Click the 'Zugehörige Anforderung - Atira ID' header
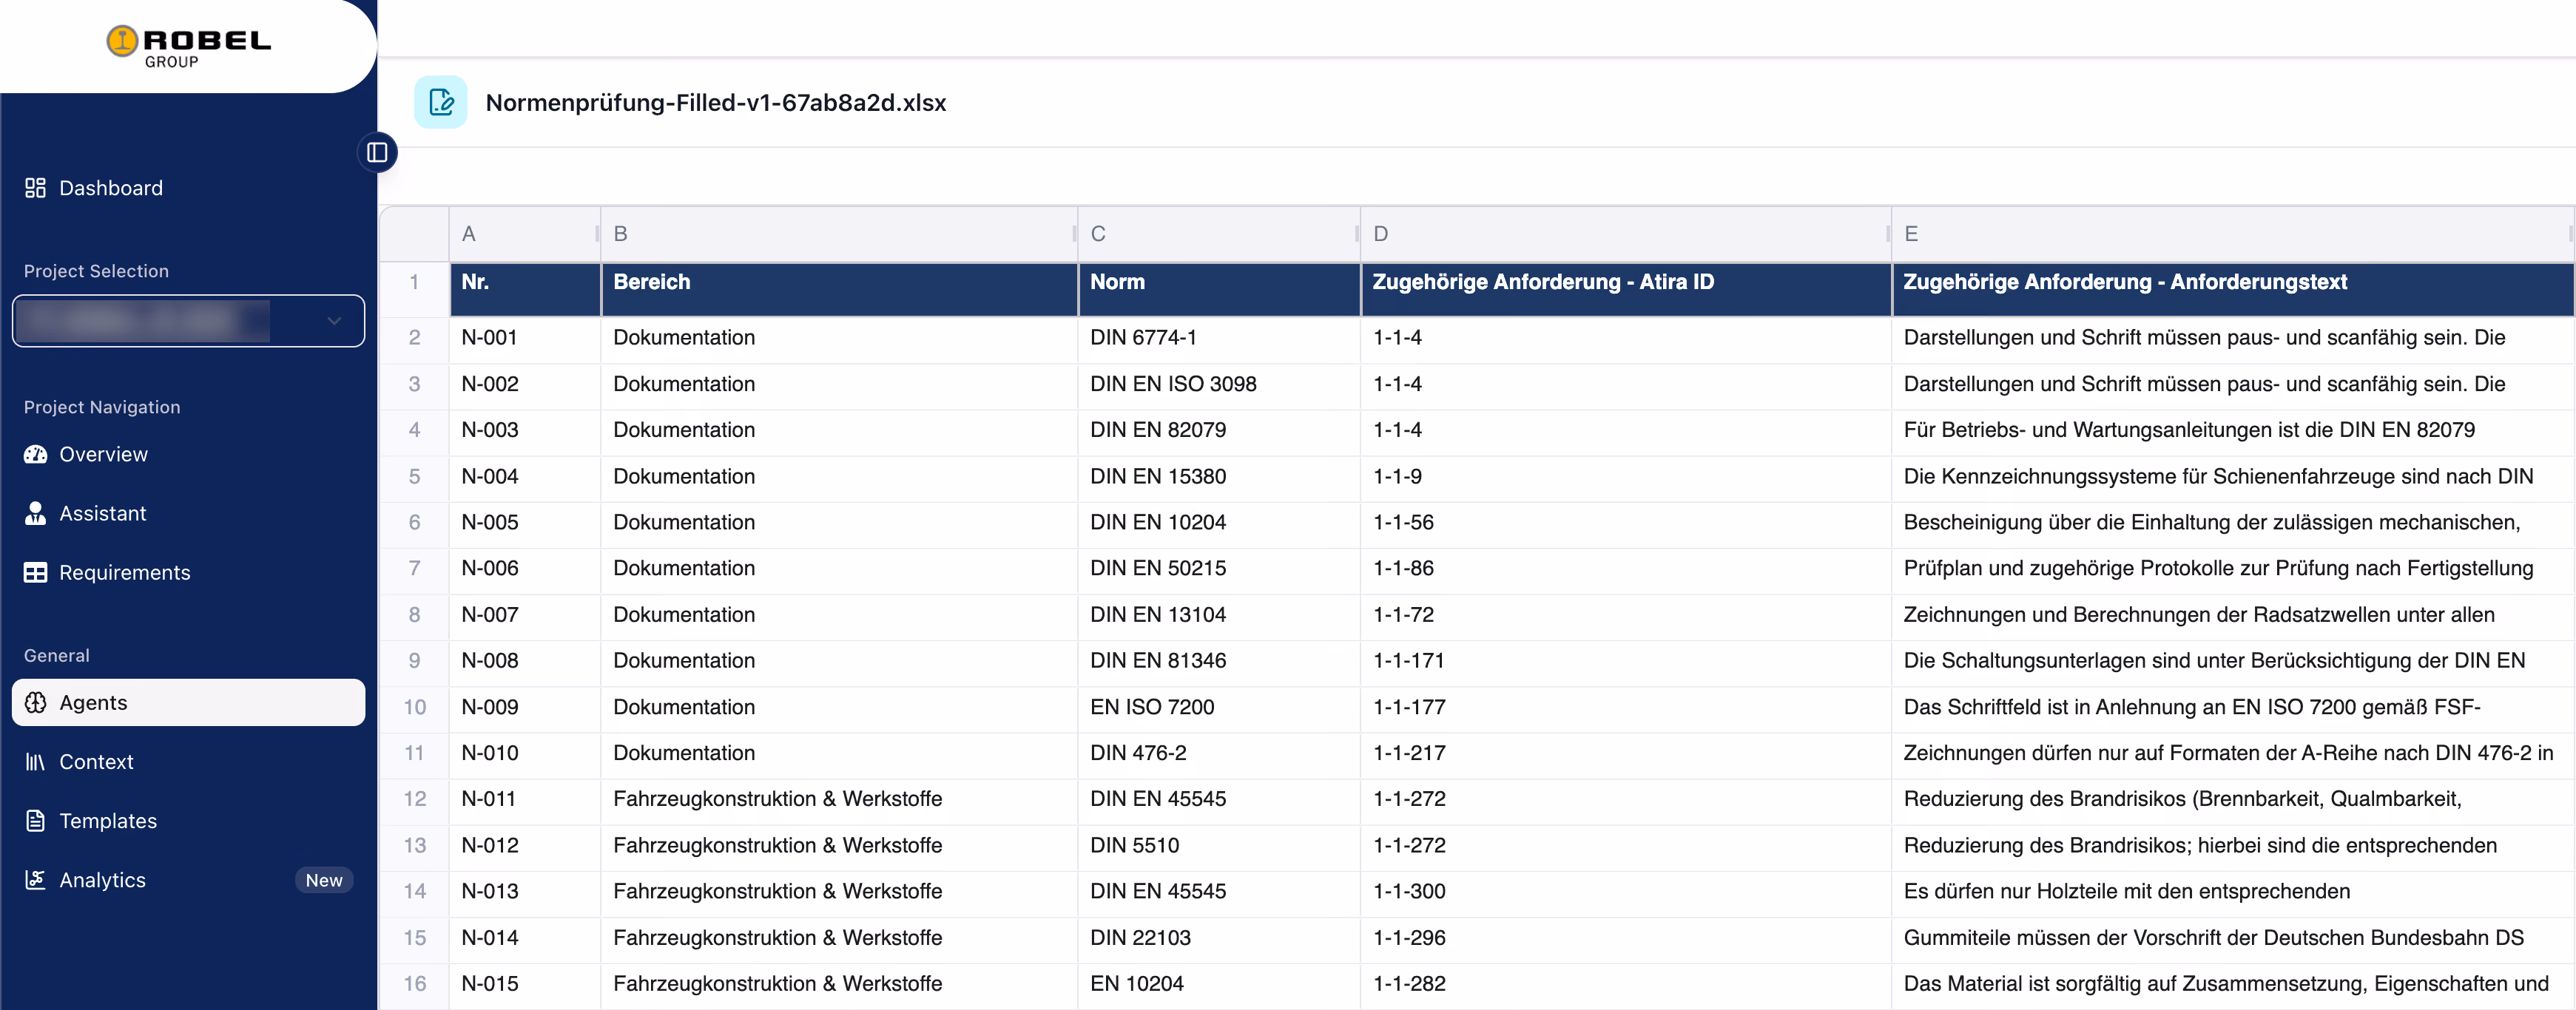2576x1010 pixels. 1626,288
